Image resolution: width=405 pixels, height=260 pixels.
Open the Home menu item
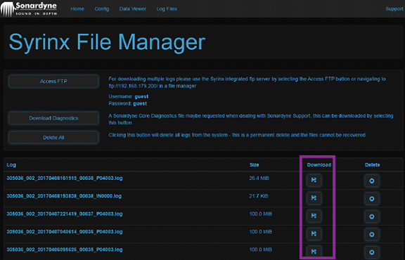click(x=77, y=8)
